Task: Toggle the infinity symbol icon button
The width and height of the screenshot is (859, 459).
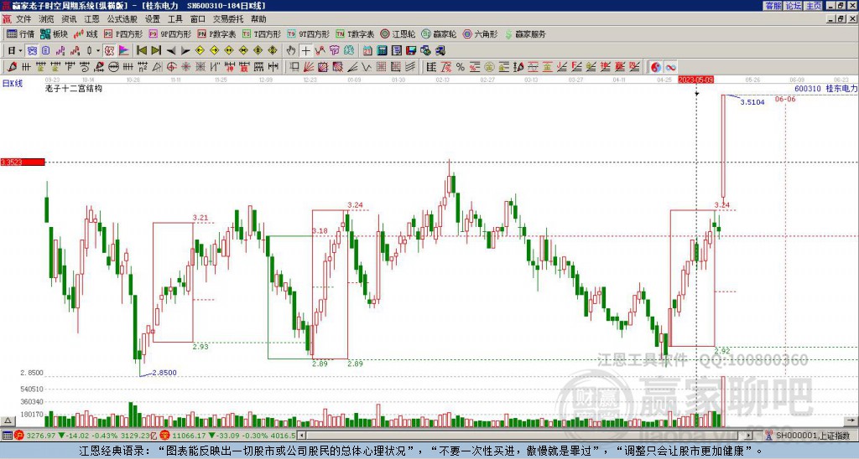Action: [x=670, y=67]
